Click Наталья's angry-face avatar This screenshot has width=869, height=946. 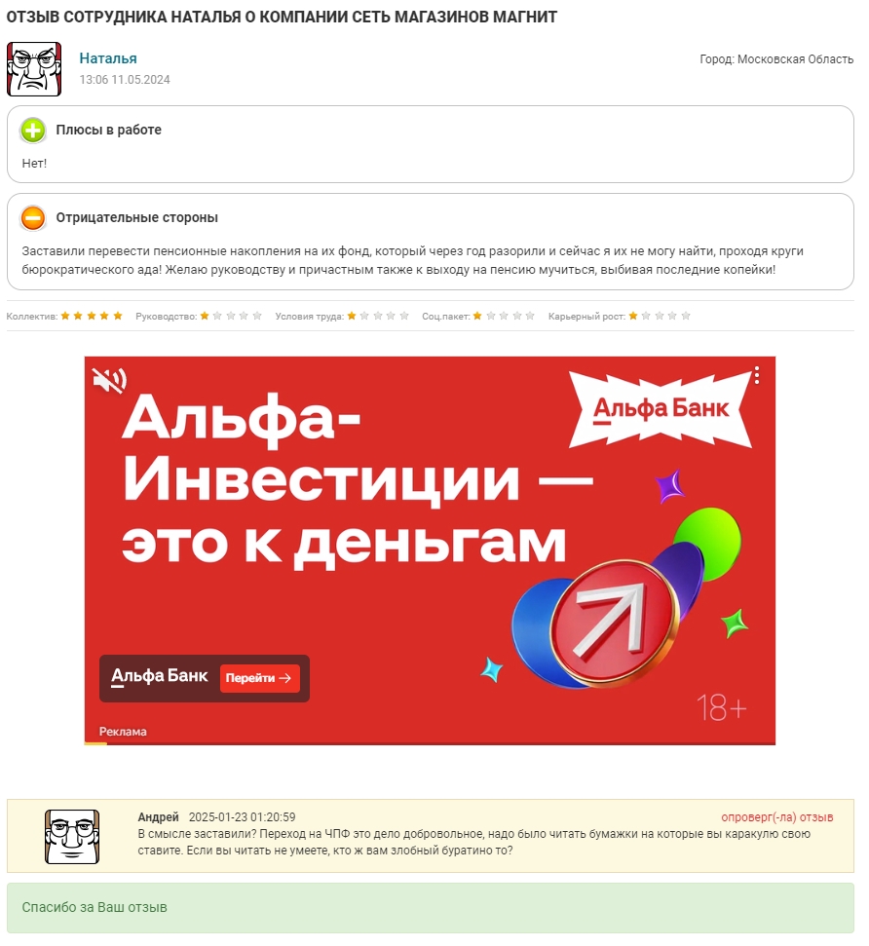click(34, 69)
